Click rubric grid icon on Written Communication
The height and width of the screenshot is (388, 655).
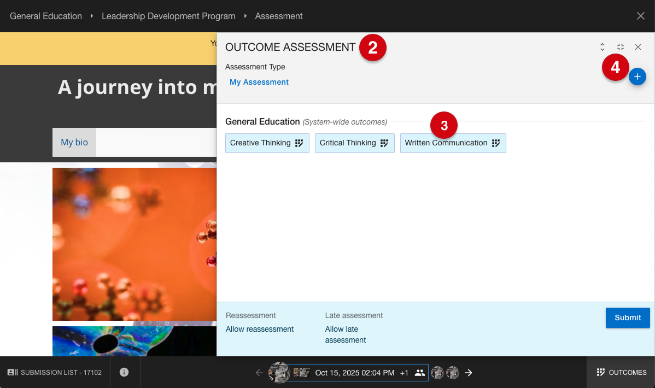(496, 143)
